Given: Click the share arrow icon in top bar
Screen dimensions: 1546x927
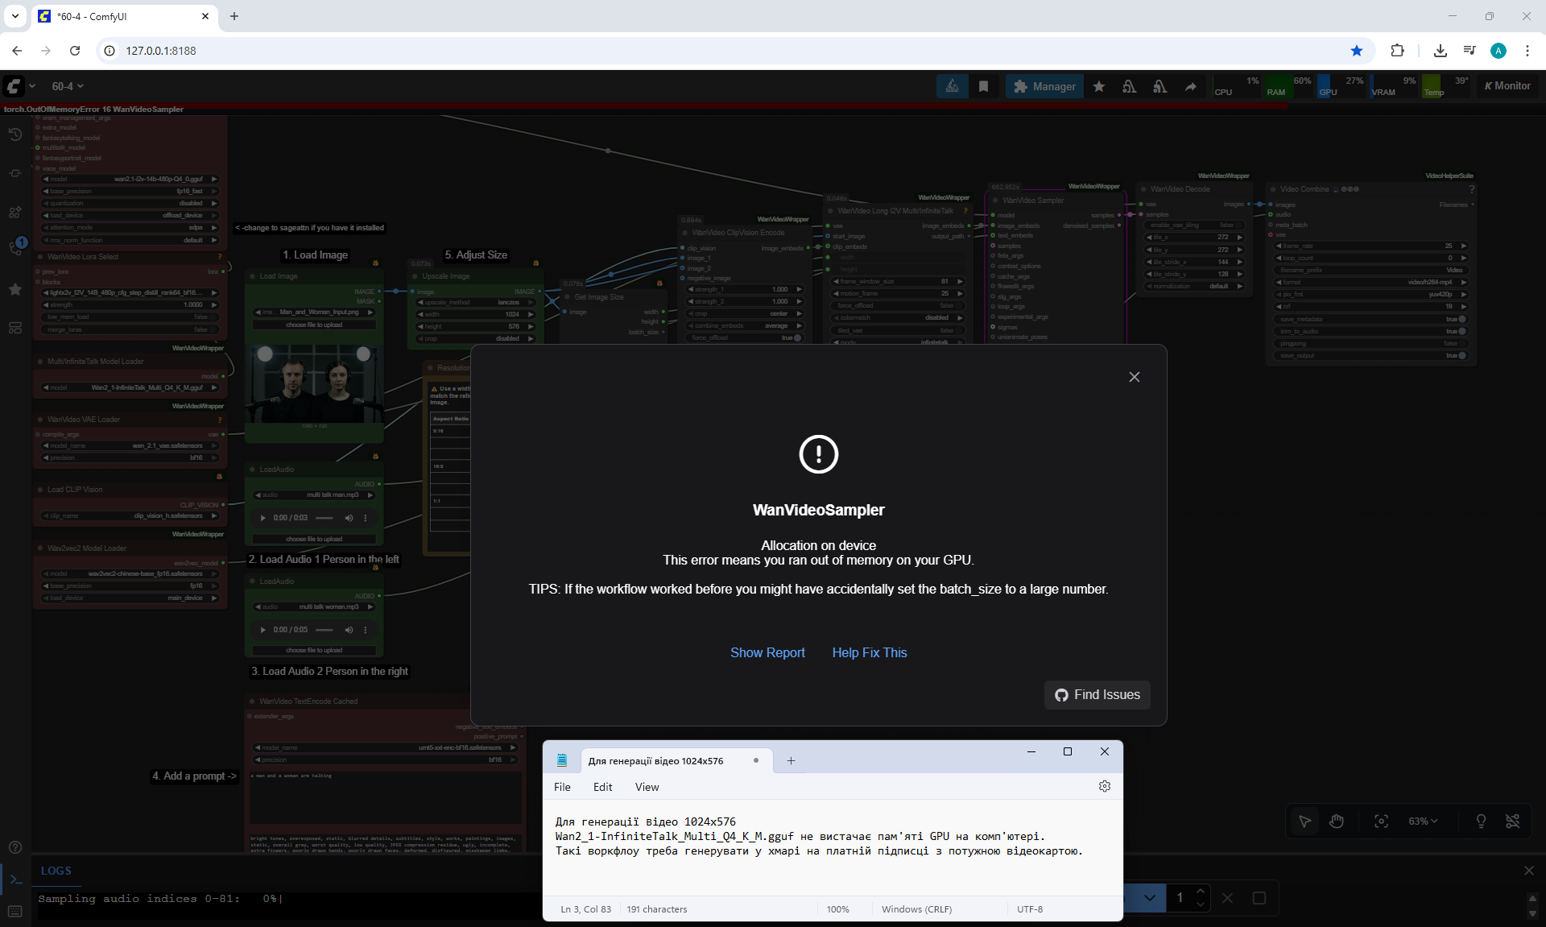Looking at the screenshot, I should click(x=1190, y=86).
